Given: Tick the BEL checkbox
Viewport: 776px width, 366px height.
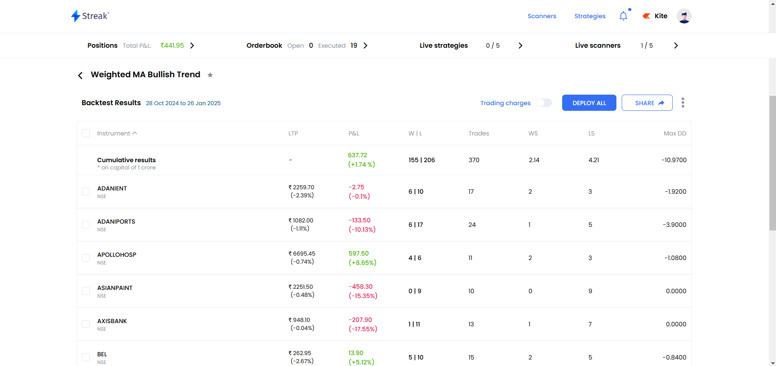Looking at the screenshot, I should (x=86, y=357).
